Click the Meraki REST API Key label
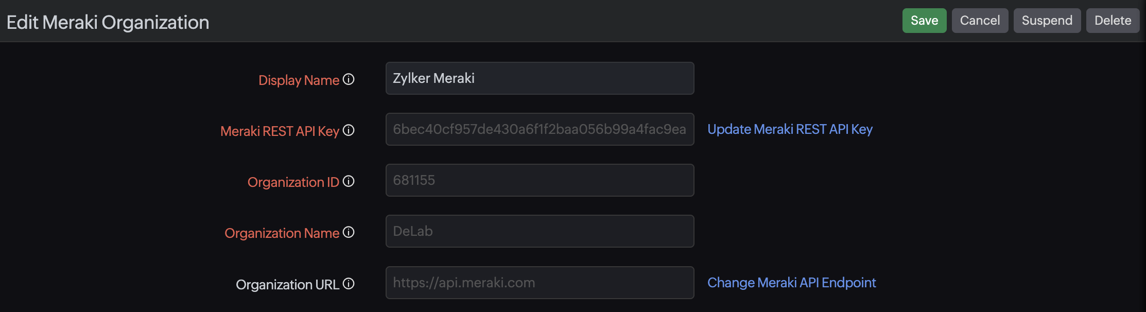This screenshot has height=312, width=1146. 280,131
